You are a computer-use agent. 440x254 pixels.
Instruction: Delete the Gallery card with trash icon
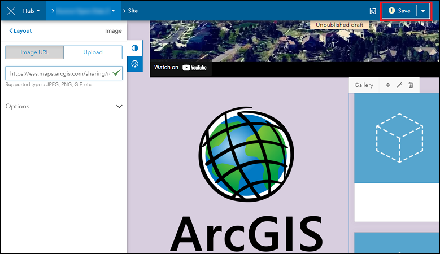click(411, 85)
